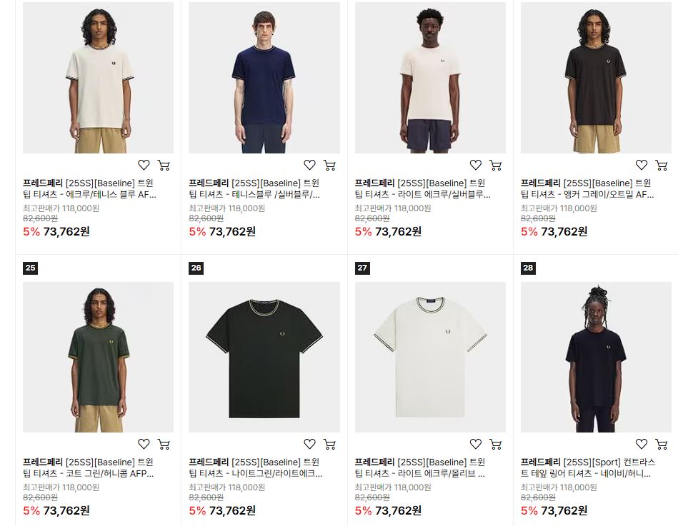678x526 pixels.
Task: Open the flat black t-shirt image item 26
Action: (x=264, y=357)
